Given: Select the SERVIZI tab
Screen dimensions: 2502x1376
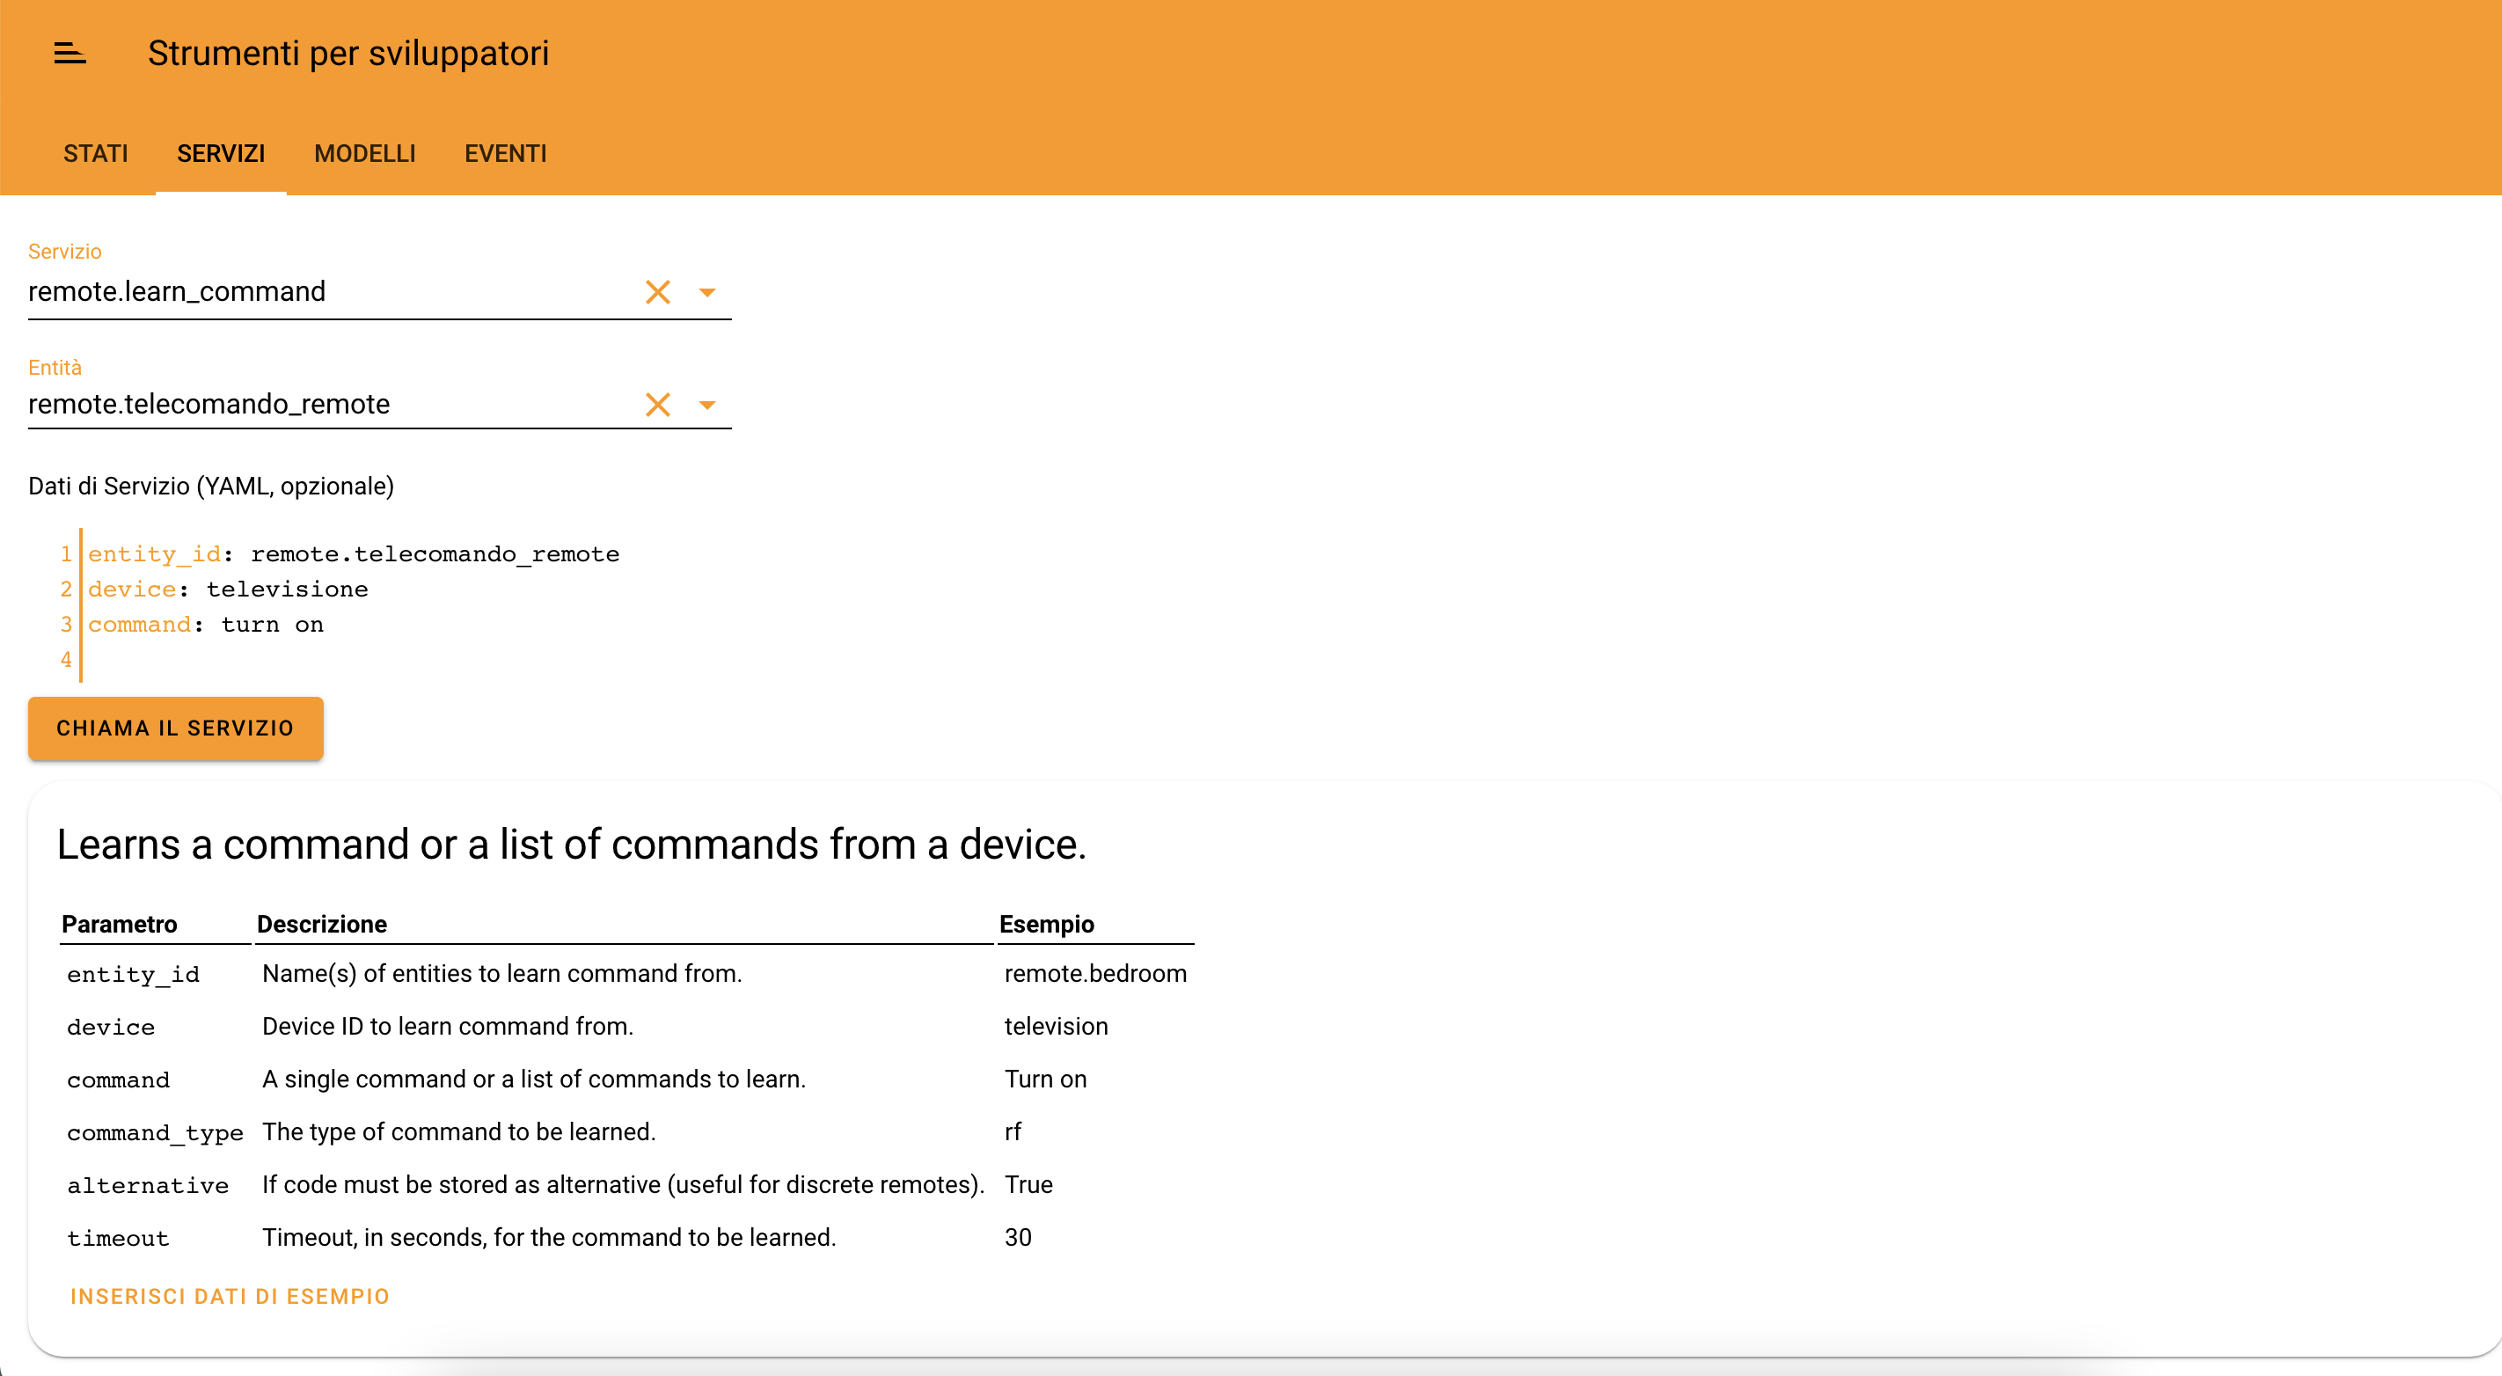Looking at the screenshot, I should pyautogui.click(x=221, y=153).
